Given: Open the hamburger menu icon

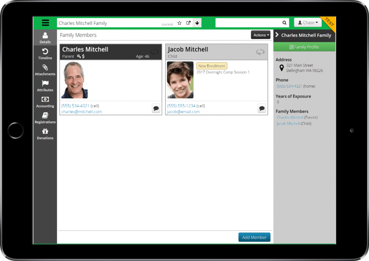Looking at the screenshot, I should 45,23.
